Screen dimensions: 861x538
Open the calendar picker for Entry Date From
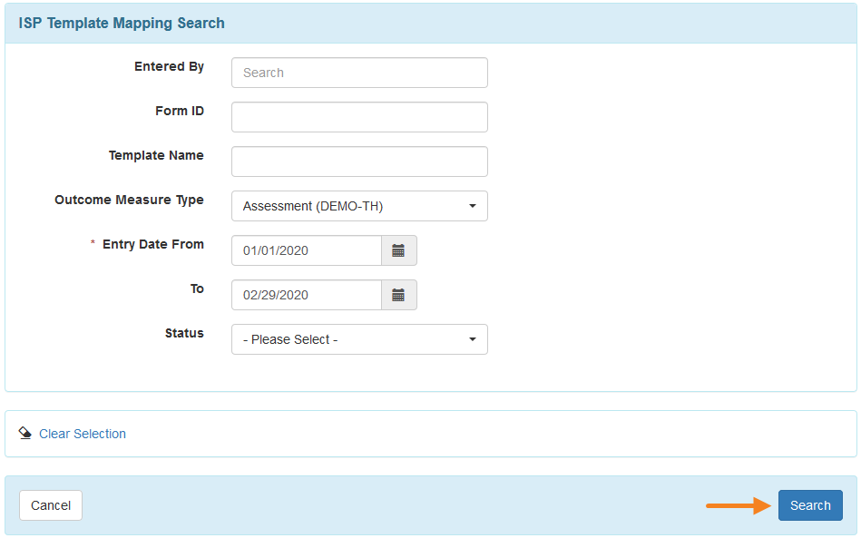click(x=398, y=250)
